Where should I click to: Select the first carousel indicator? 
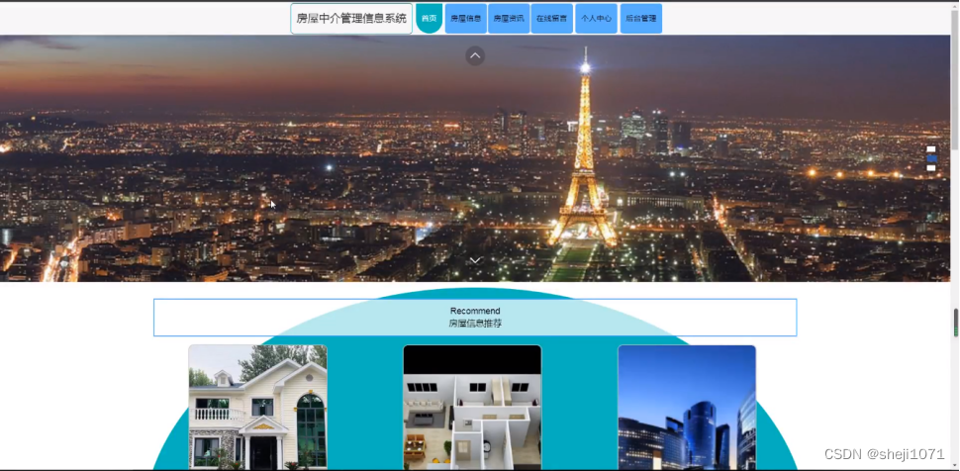point(930,148)
